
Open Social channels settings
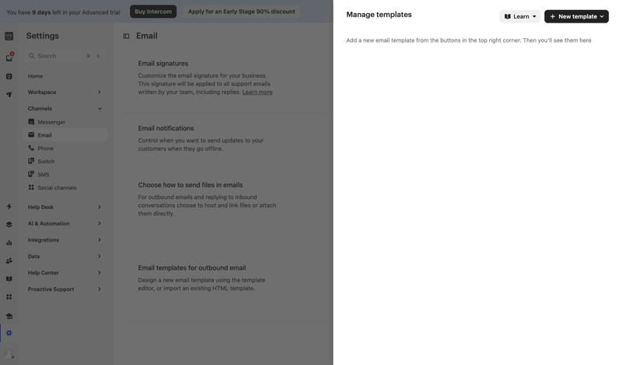tap(57, 188)
